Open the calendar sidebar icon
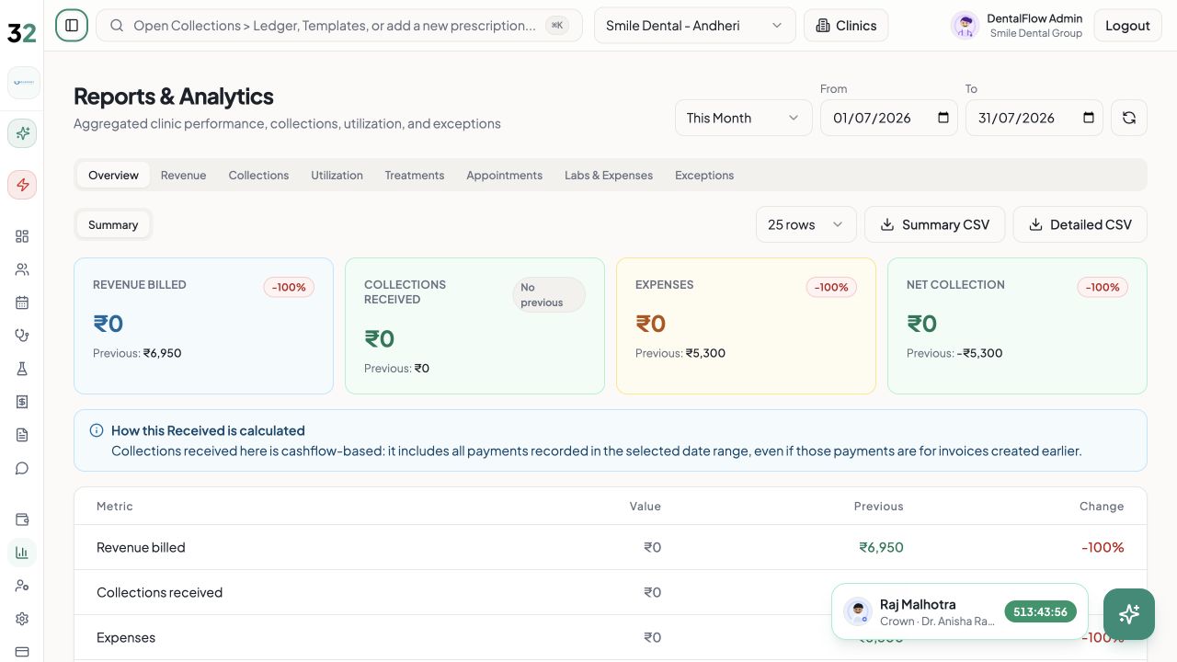Image resolution: width=1177 pixels, height=662 pixels. click(22, 302)
